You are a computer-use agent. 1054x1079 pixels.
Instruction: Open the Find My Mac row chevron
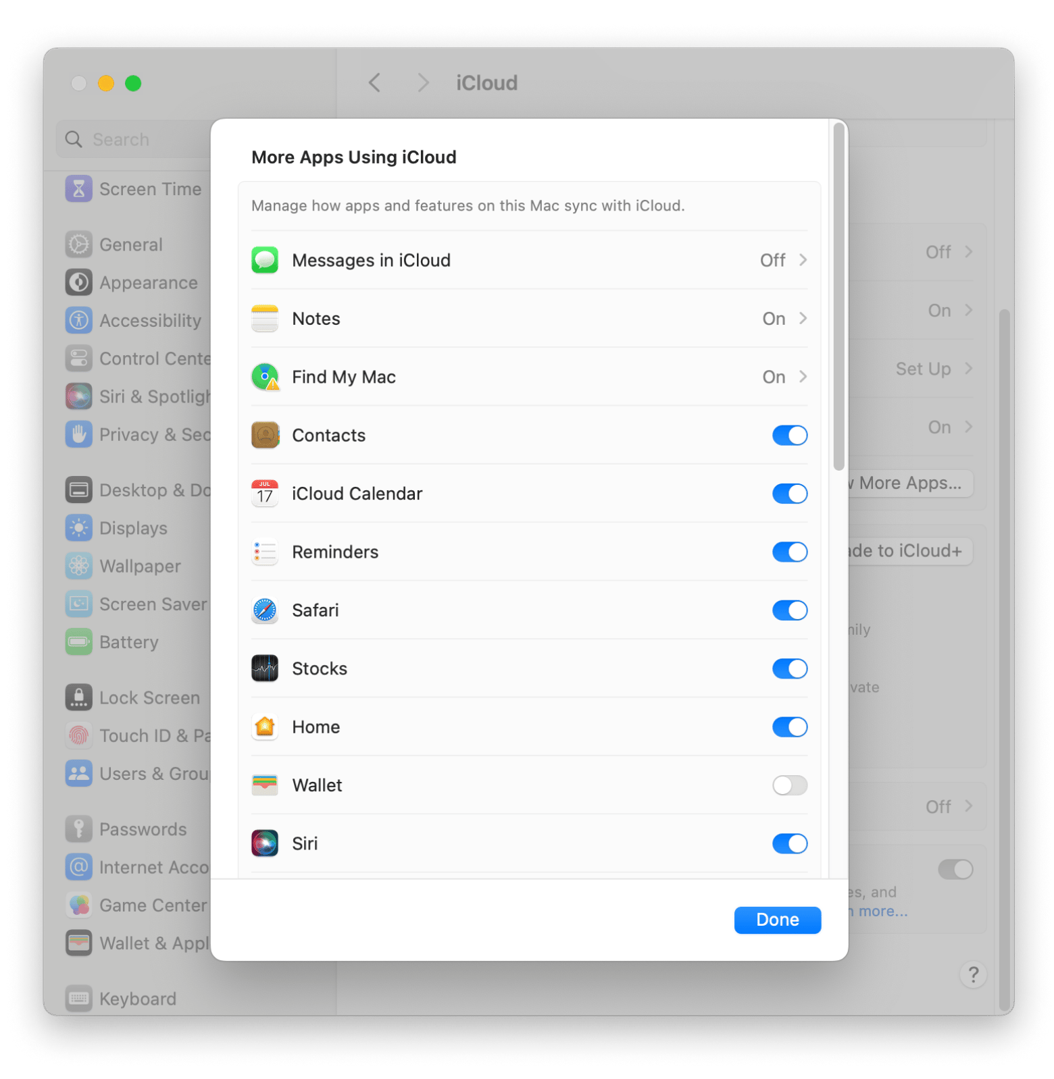803,377
